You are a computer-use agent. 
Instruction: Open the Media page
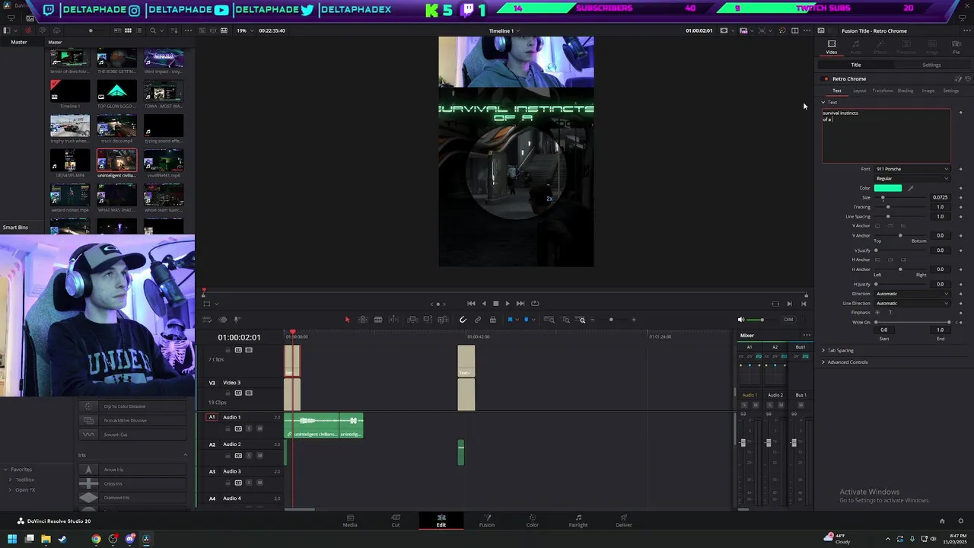(x=350, y=521)
